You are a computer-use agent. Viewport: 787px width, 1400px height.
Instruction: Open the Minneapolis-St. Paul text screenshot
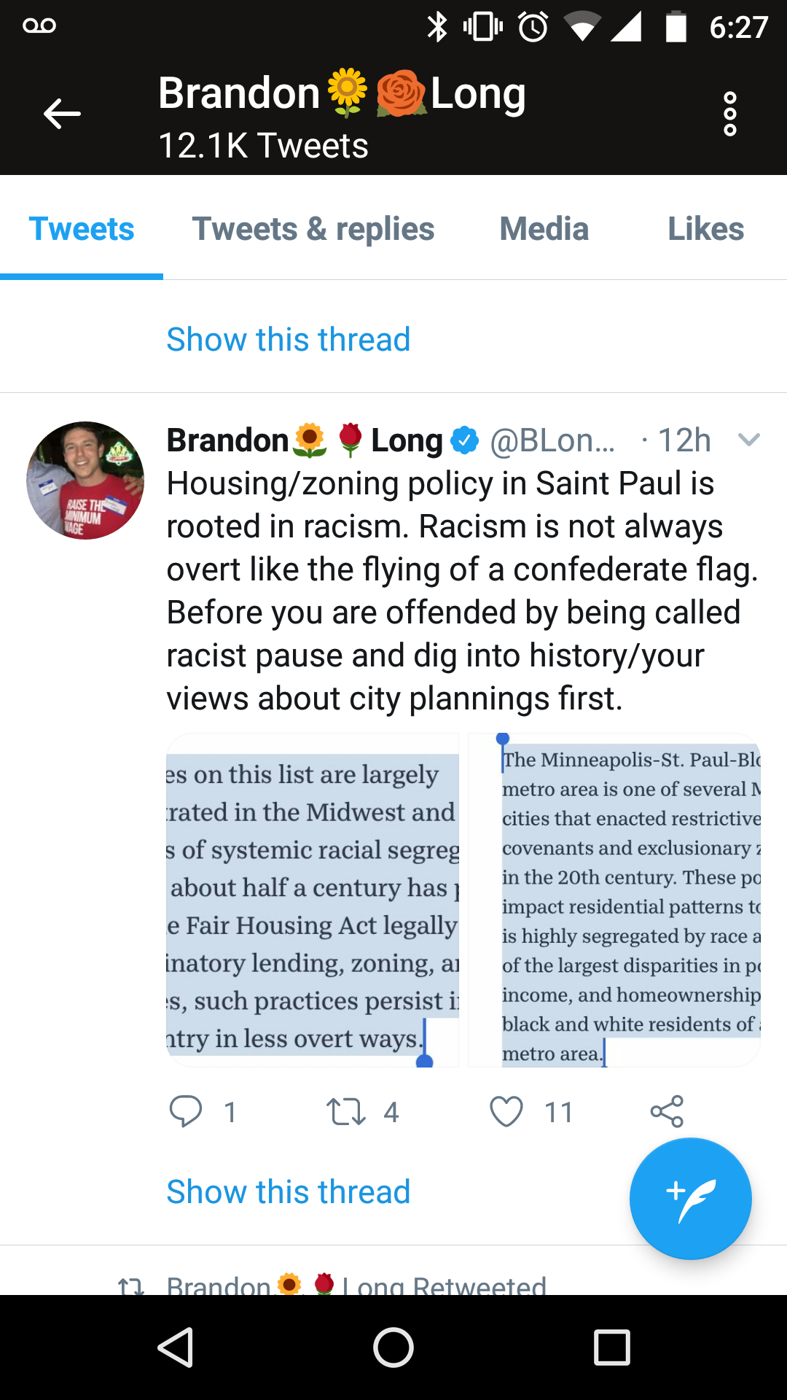[x=614, y=901]
